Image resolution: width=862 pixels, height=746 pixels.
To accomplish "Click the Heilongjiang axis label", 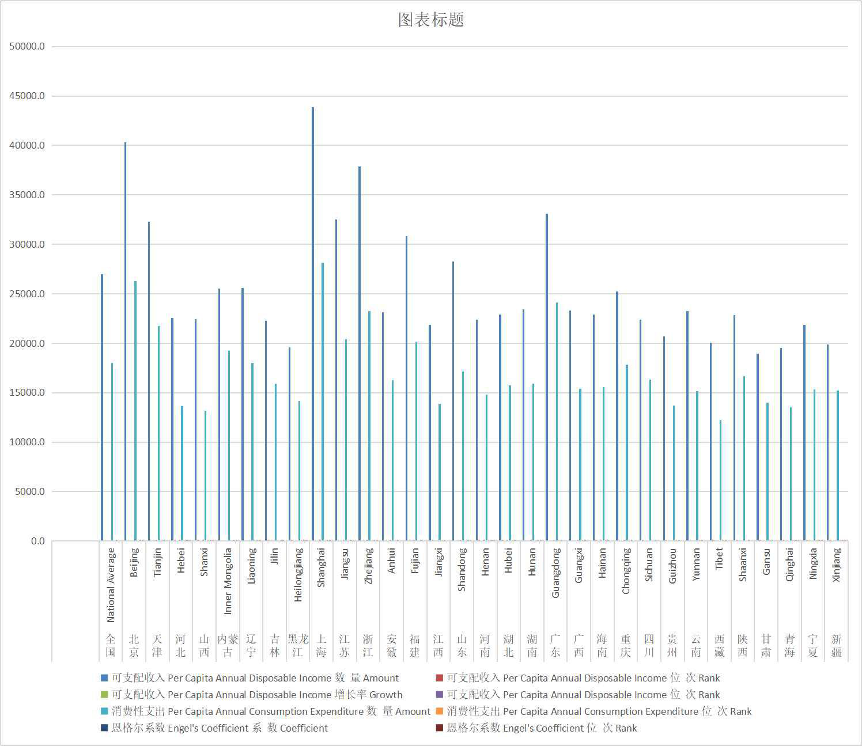I will [x=298, y=575].
